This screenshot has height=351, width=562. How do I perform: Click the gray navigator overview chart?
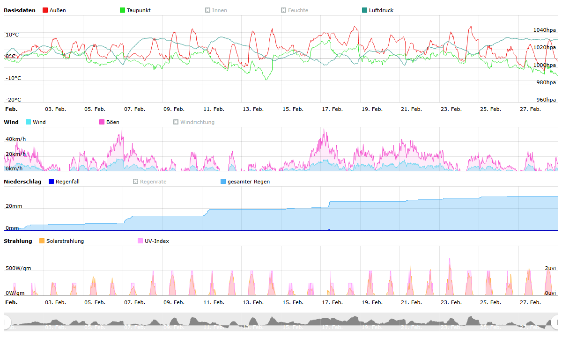tap(281, 322)
